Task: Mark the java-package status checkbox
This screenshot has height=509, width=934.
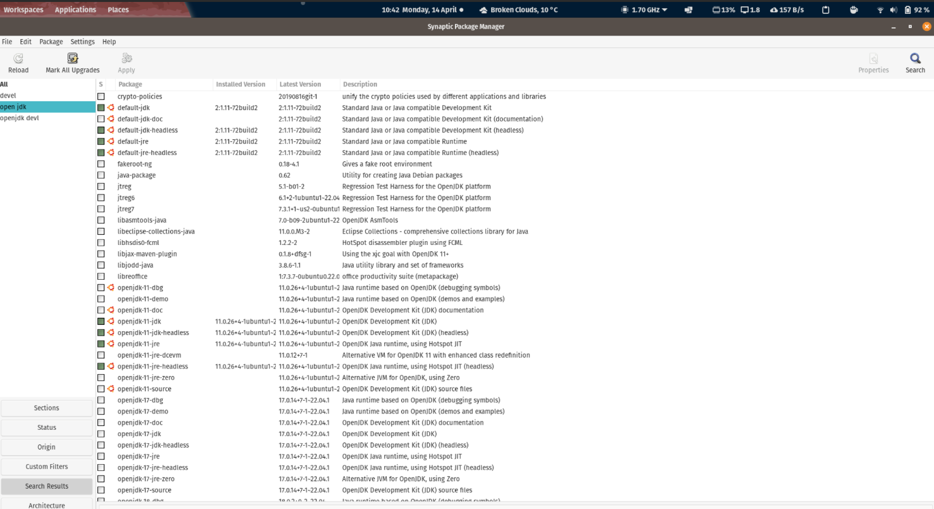Action: point(101,175)
